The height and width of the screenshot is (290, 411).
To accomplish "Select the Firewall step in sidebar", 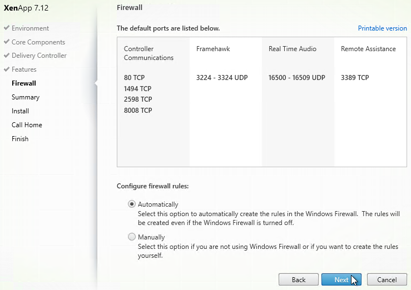I will click(24, 83).
